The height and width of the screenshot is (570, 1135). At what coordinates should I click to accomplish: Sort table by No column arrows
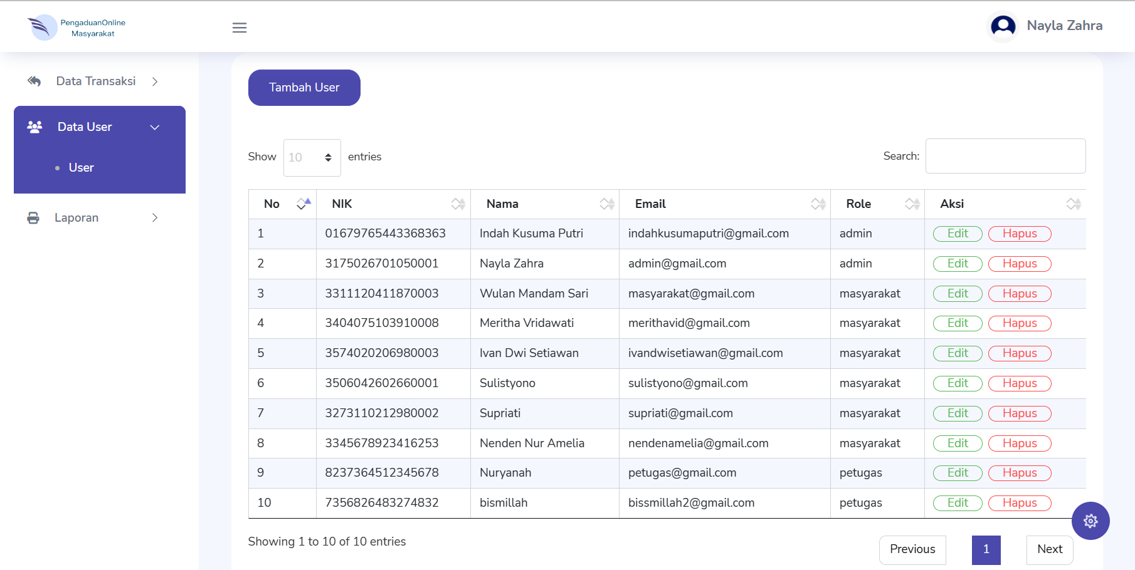pos(304,204)
